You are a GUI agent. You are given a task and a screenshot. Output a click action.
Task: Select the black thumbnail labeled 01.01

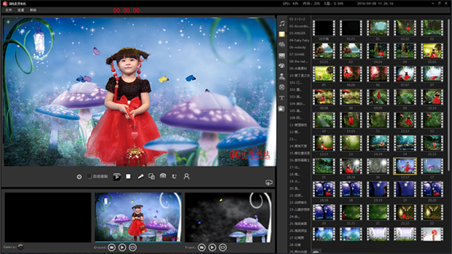click(x=351, y=28)
